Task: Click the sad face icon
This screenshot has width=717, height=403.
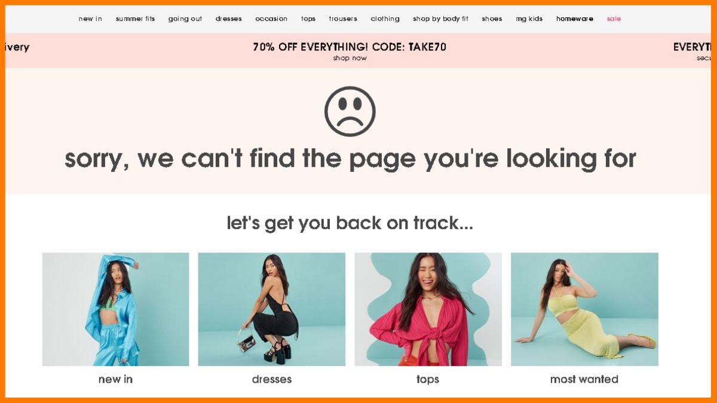Action: [350, 112]
